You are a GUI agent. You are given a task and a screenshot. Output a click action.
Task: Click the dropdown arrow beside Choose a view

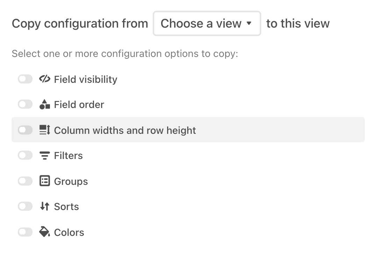249,23
